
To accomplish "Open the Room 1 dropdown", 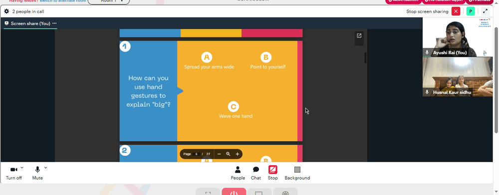I will click(x=108, y=1).
